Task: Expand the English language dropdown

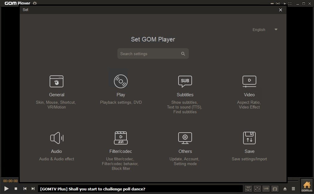Action: point(265,30)
